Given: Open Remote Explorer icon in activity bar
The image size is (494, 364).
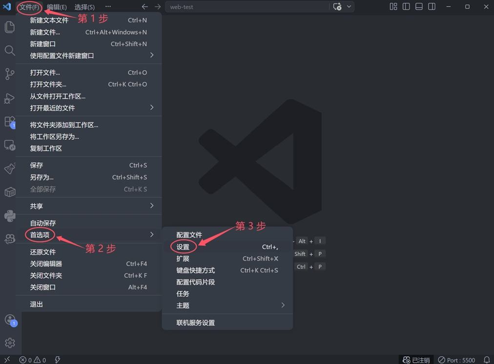Looking at the screenshot, I should tap(10, 145).
